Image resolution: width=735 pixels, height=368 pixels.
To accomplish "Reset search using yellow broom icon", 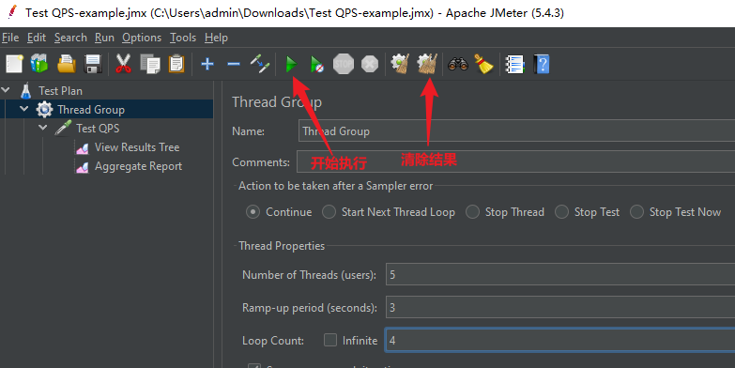I will tap(483, 64).
